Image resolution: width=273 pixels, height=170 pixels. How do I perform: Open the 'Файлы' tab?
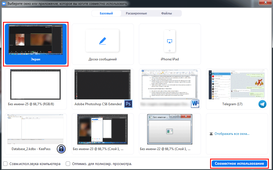[x=167, y=13]
